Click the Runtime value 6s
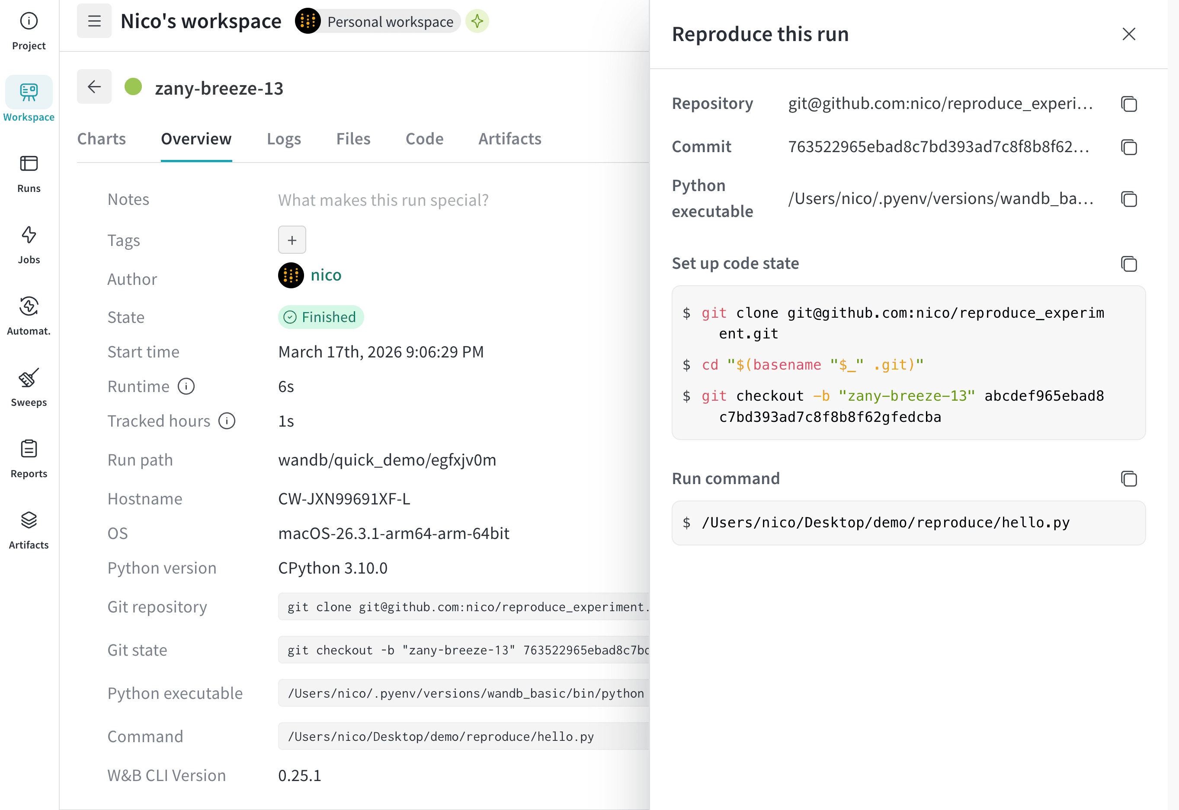 click(x=286, y=387)
